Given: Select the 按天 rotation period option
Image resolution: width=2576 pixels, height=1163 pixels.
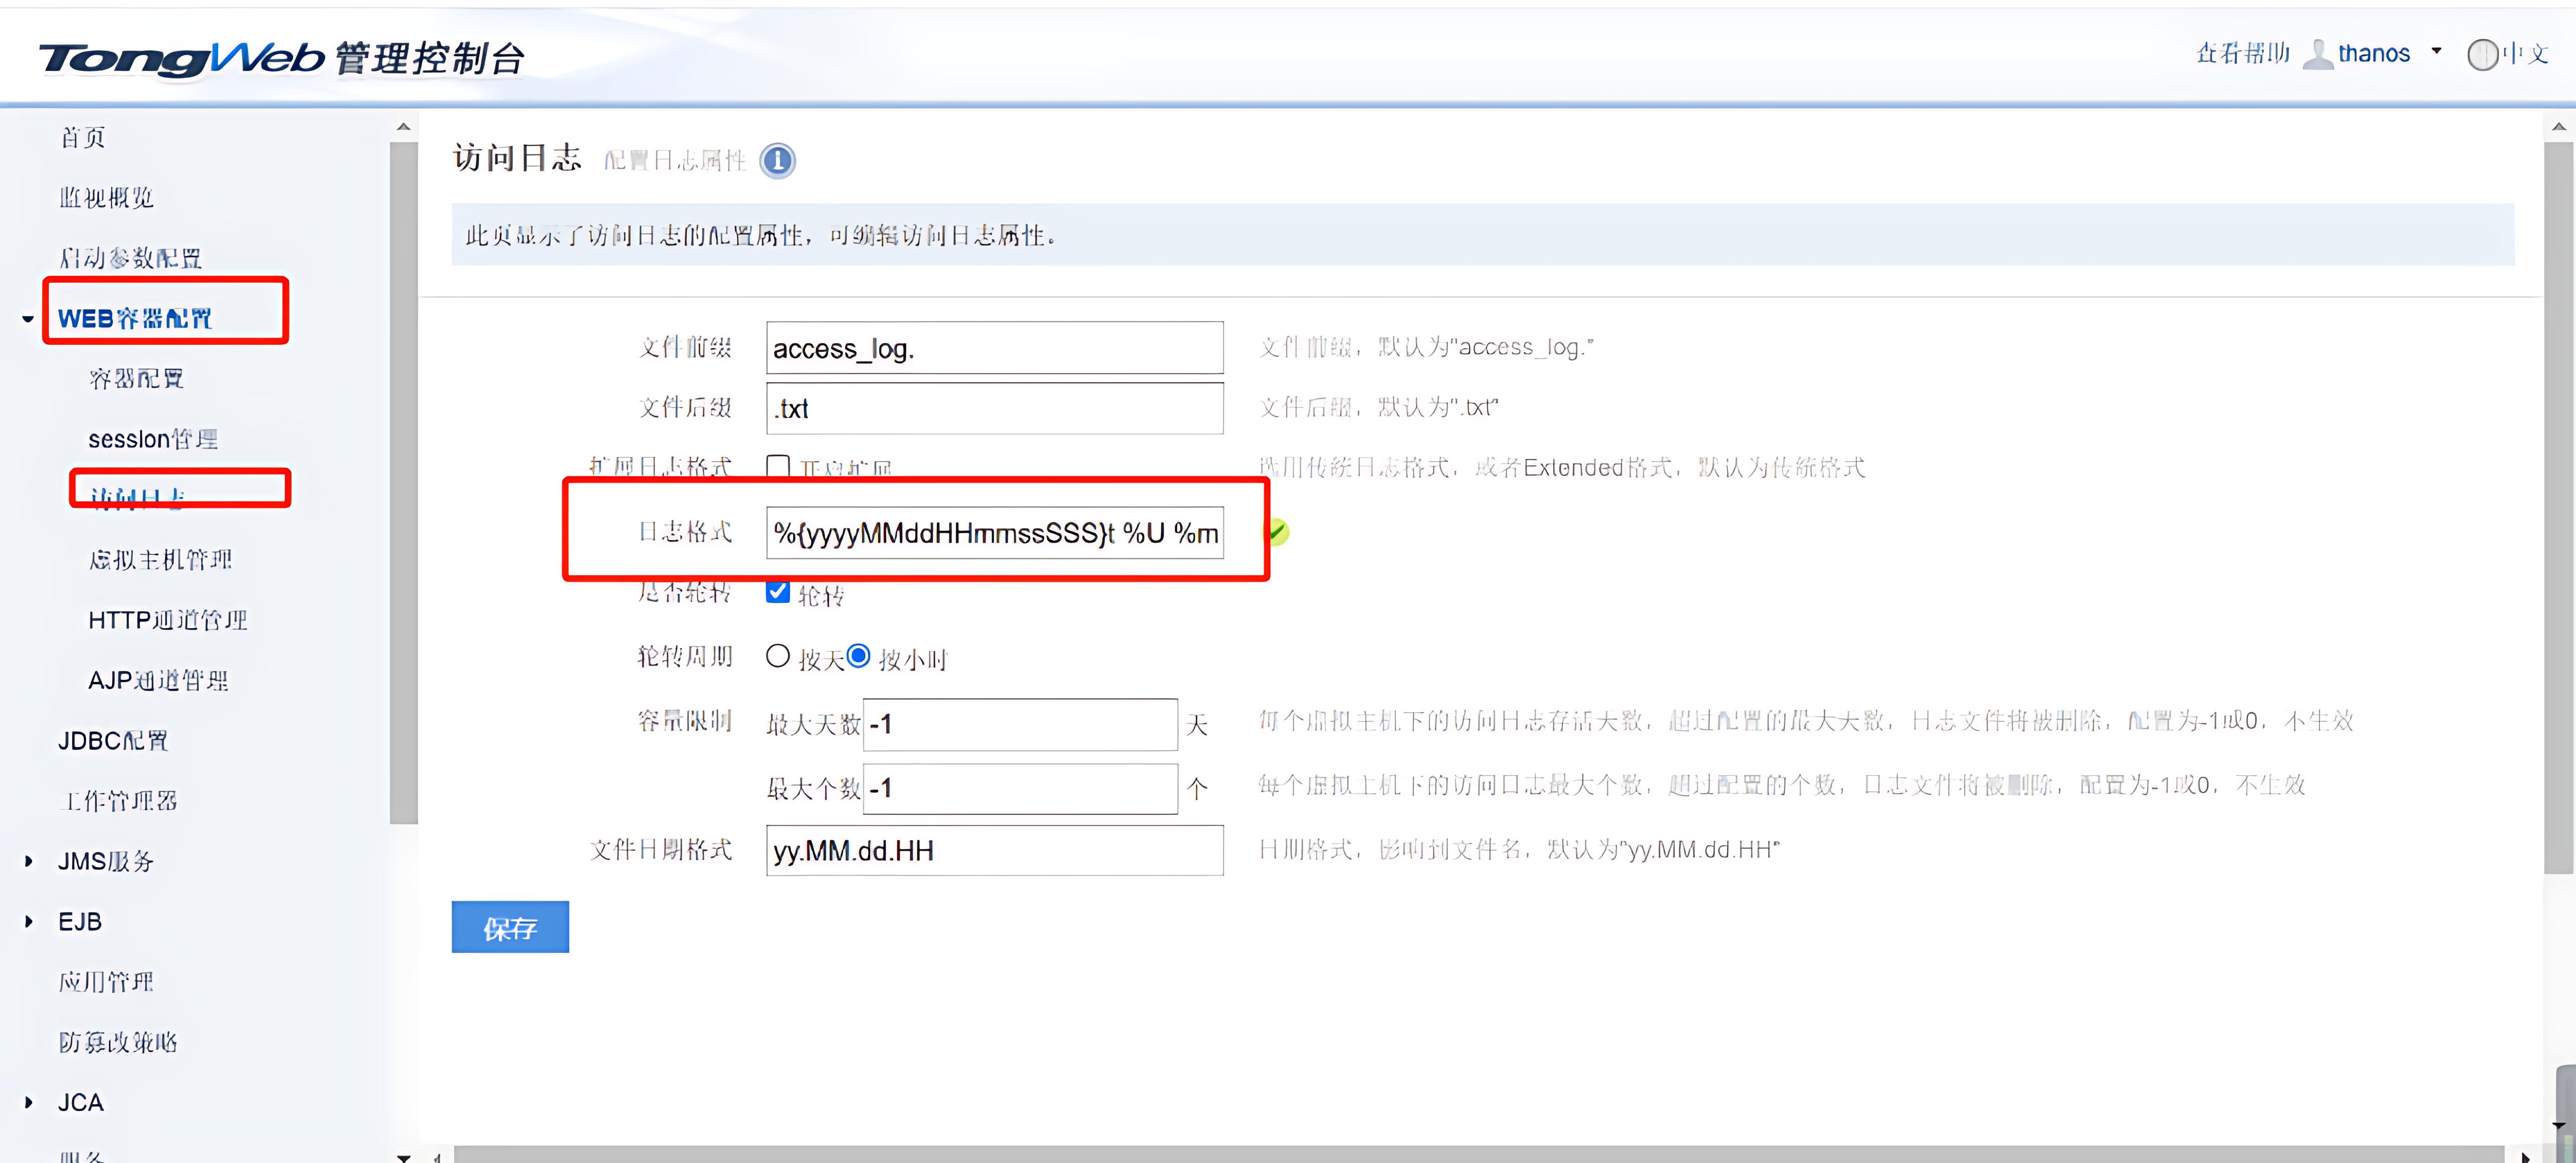Looking at the screenshot, I should pyautogui.click(x=778, y=656).
